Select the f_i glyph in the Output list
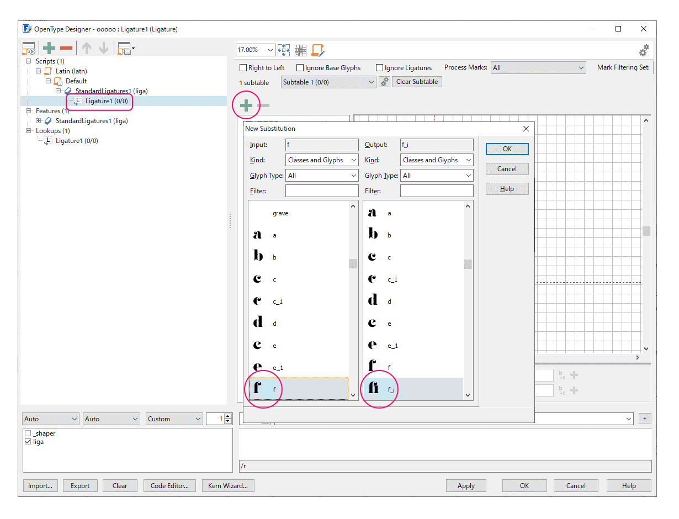 pos(413,389)
